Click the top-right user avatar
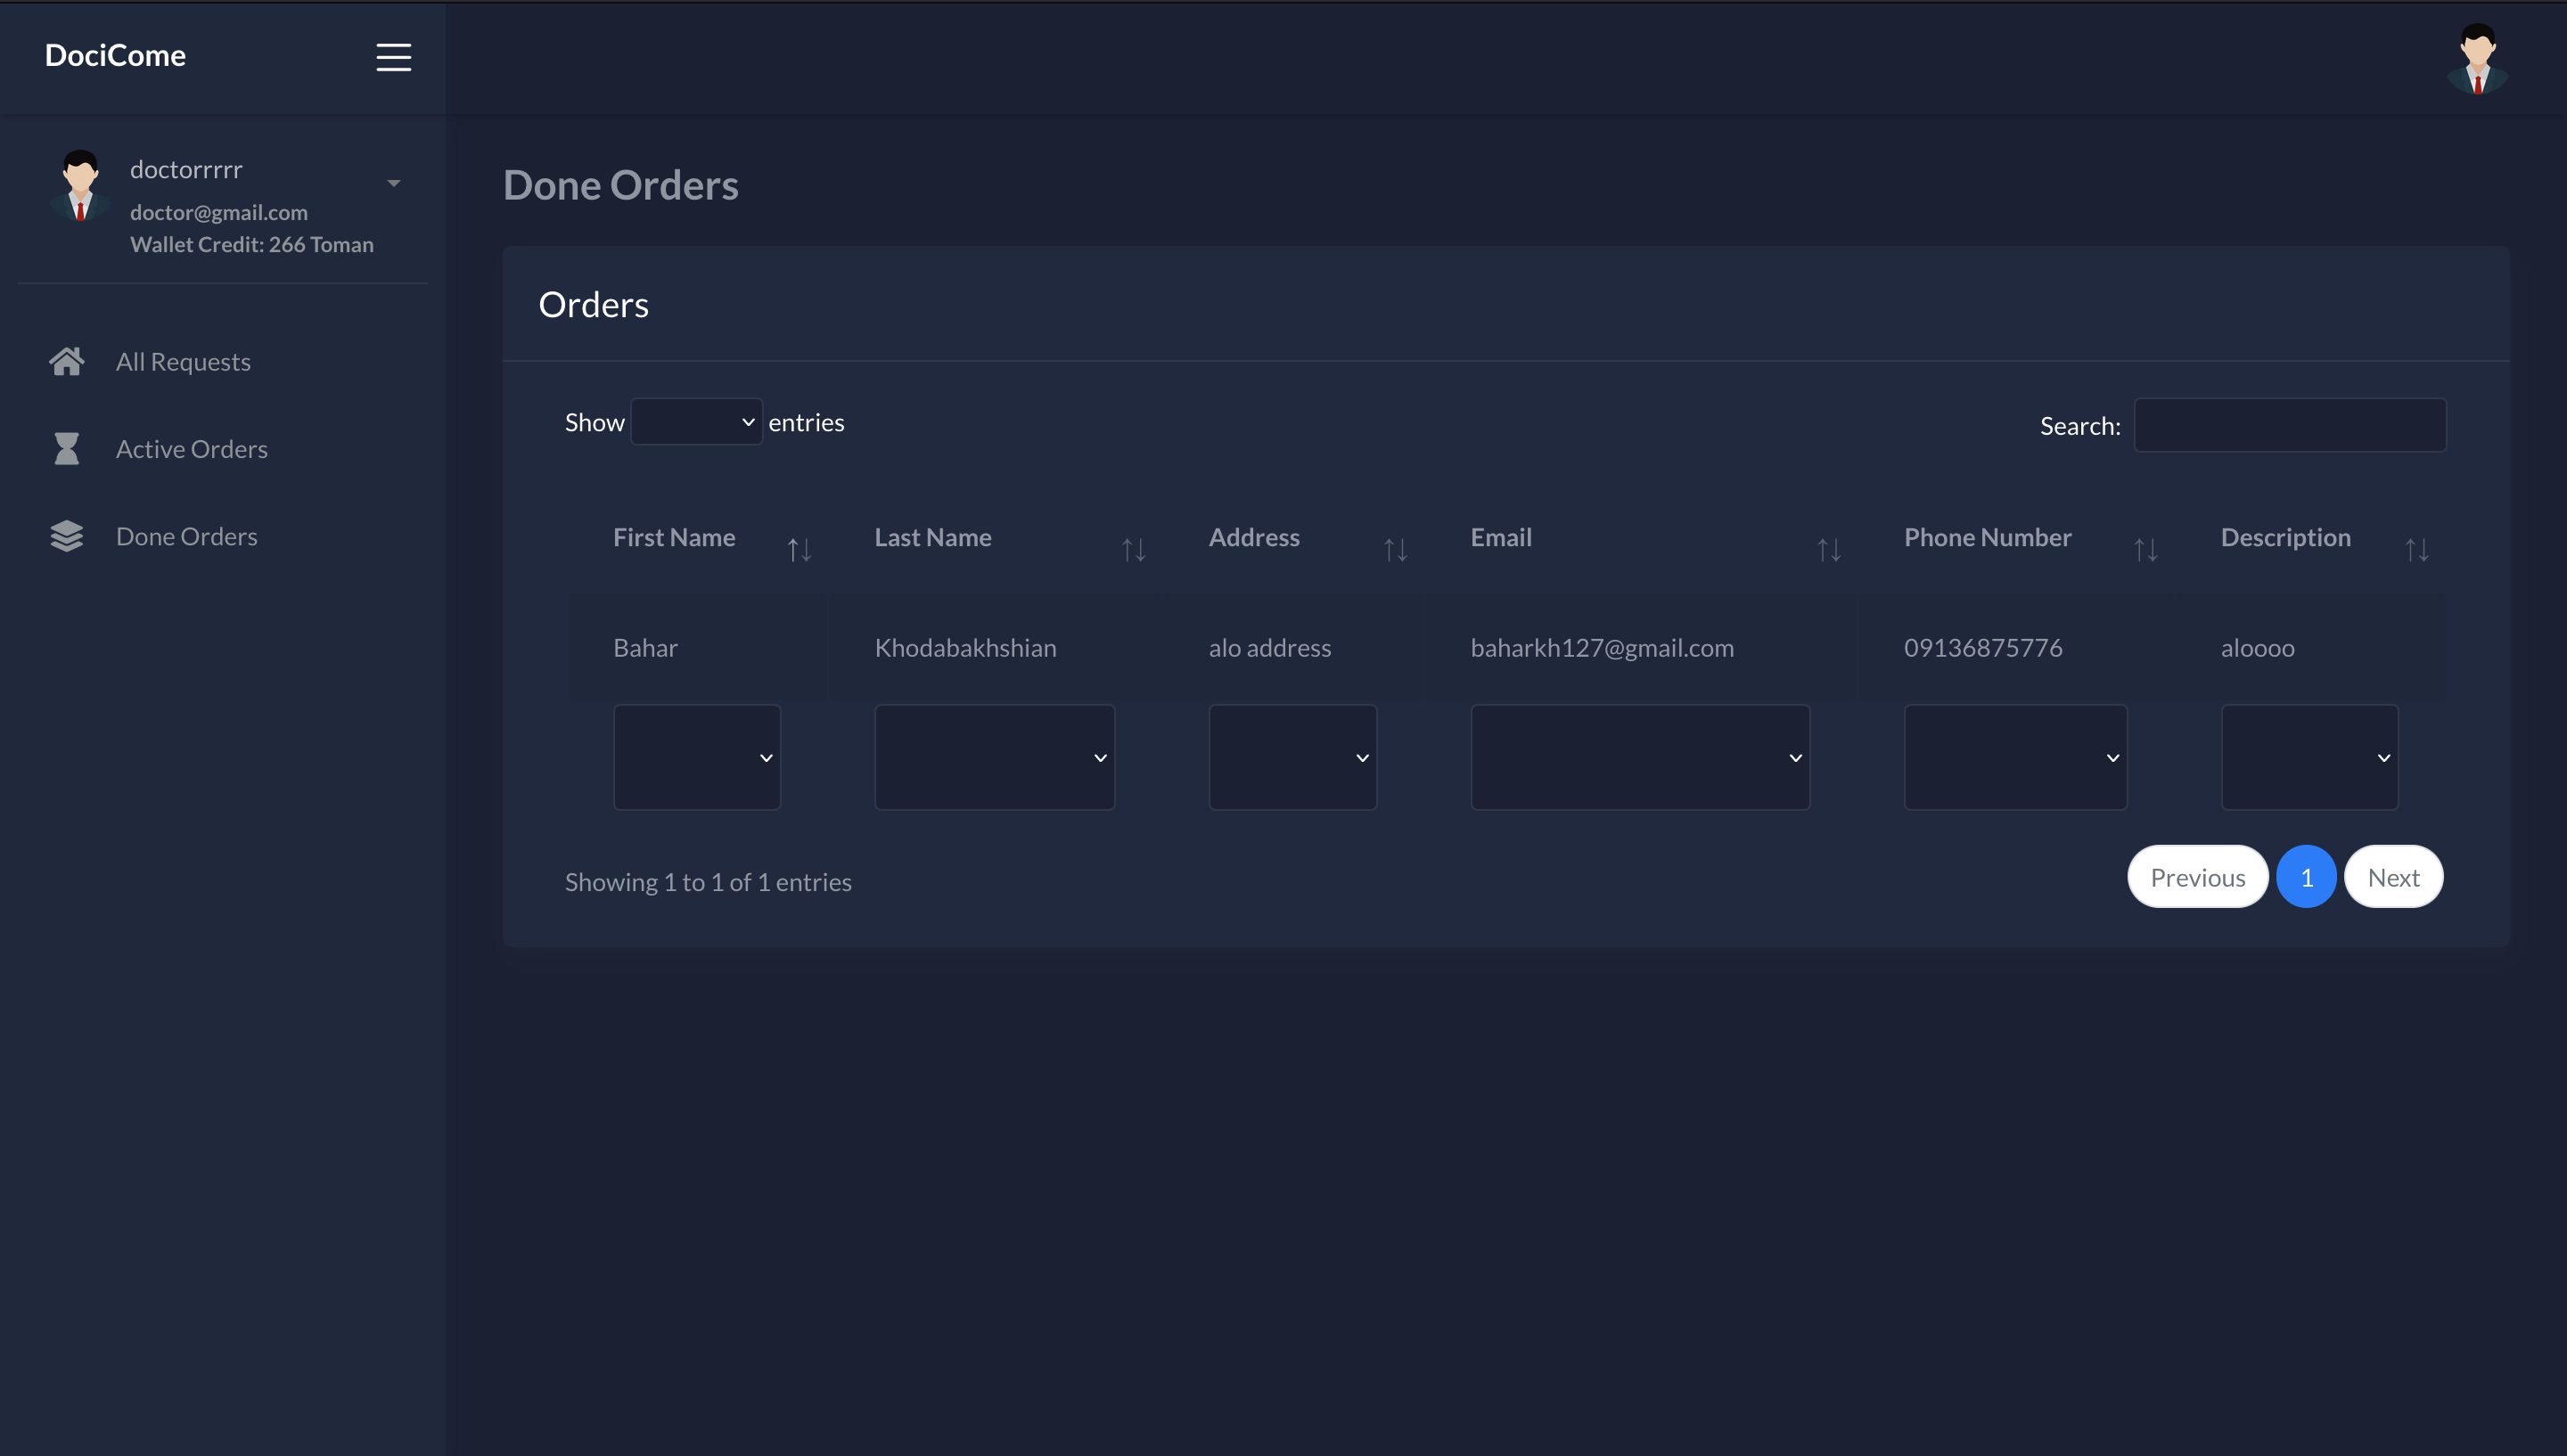The height and width of the screenshot is (1456, 2567). click(2477, 58)
